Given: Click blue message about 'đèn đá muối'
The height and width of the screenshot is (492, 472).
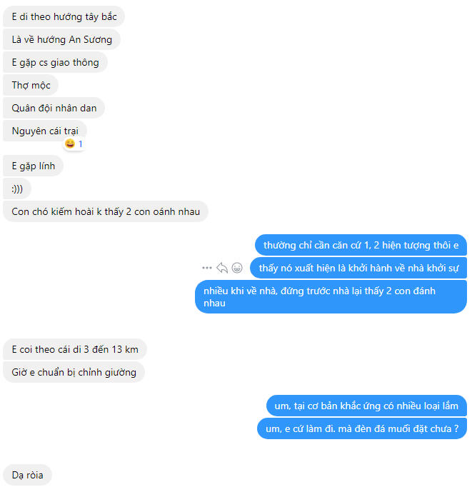Looking at the screenshot, I should pos(362,428).
